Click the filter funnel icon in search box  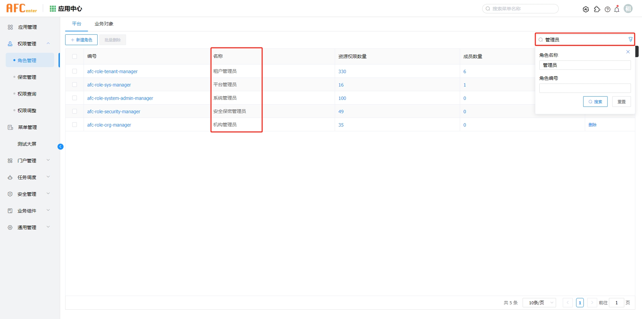coord(630,39)
